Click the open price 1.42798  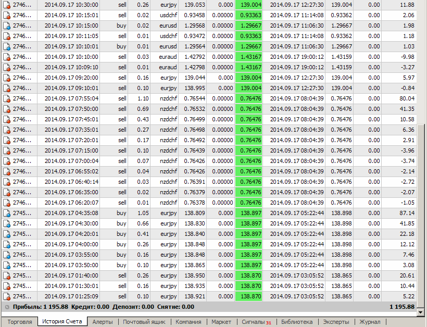[x=195, y=68]
